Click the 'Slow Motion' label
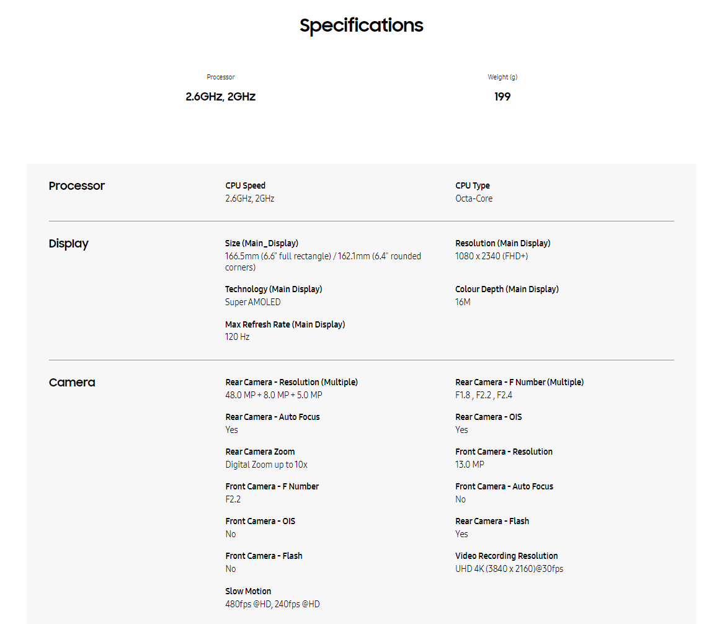712x624 pixels. 248,591
